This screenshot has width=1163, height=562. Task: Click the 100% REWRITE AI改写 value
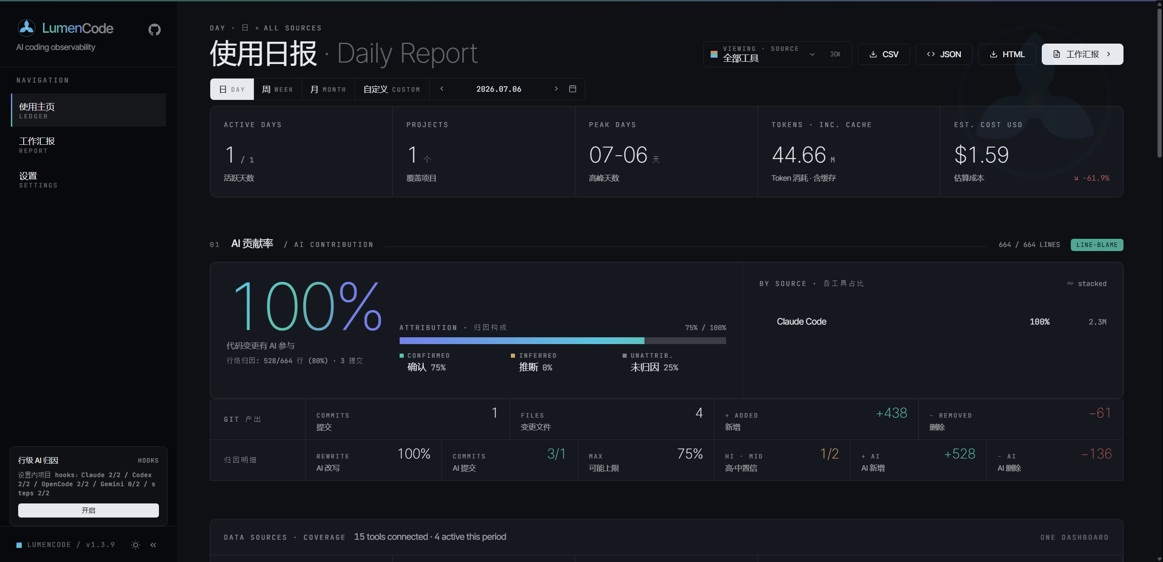[414, 454]
